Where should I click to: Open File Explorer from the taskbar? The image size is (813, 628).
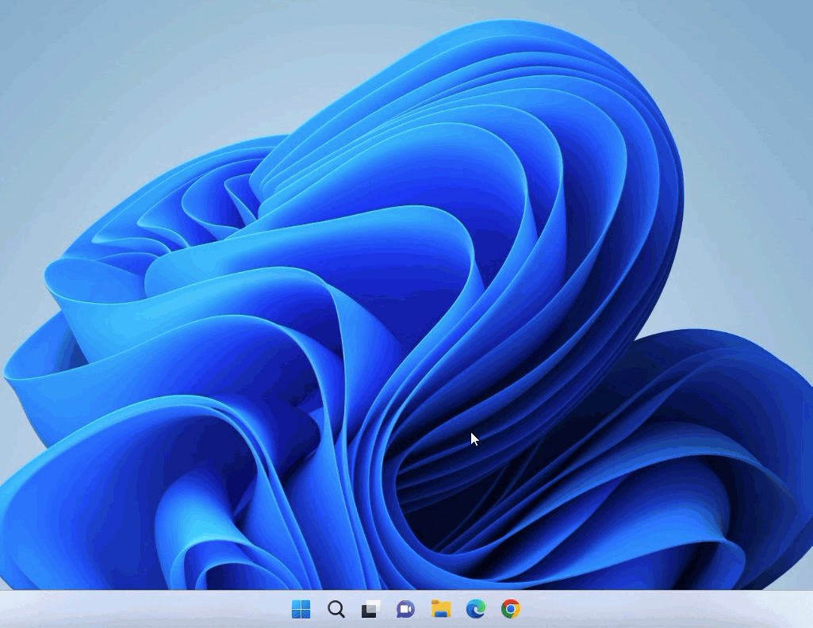click(x=441, y=609)
